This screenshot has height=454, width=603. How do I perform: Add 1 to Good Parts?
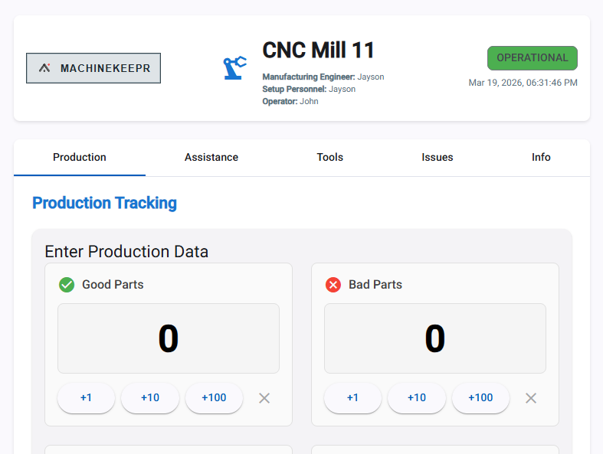(86, 398)
